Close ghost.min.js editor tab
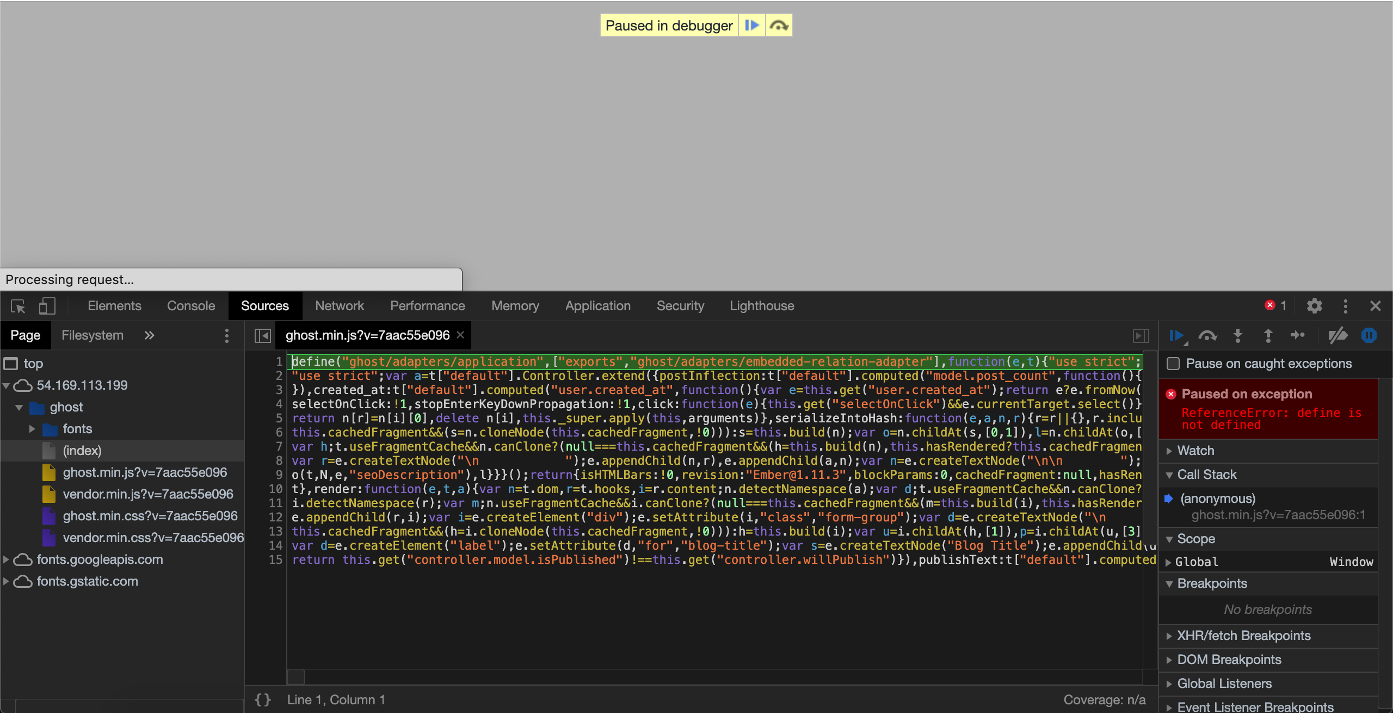1393x713 pixels. pyautogui.click(x=460, y=335)
